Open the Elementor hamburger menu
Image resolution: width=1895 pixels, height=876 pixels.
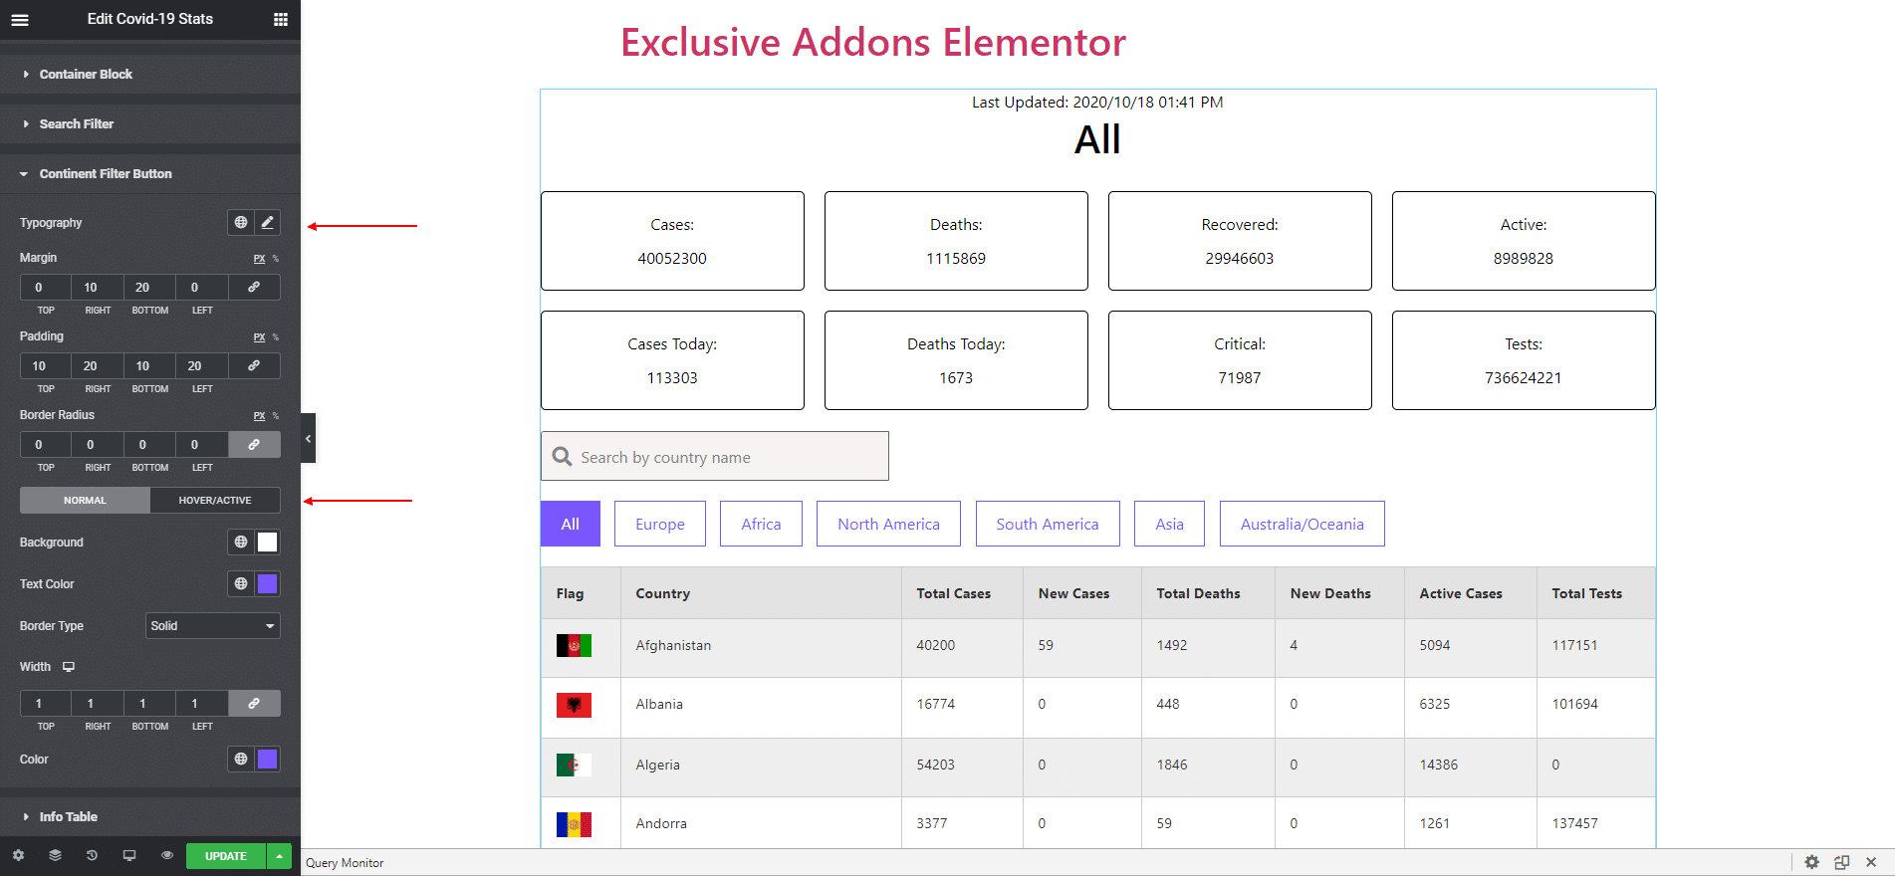coord(20,19)
